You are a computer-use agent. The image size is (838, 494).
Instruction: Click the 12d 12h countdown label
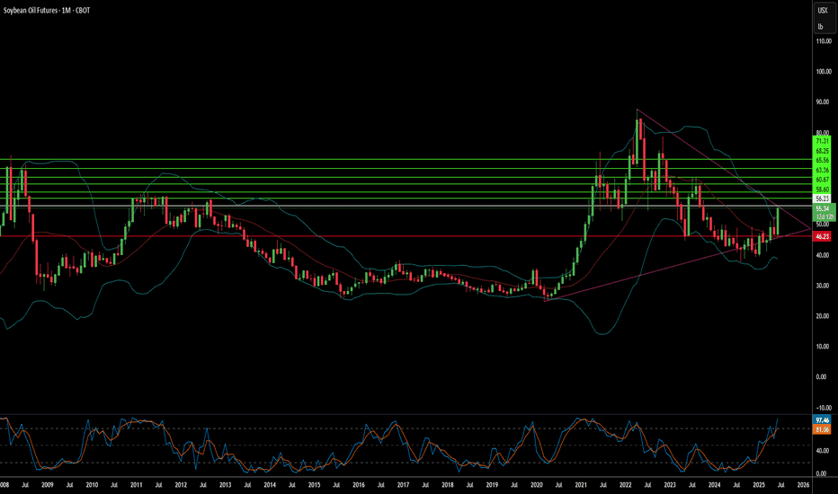(825, 216)
